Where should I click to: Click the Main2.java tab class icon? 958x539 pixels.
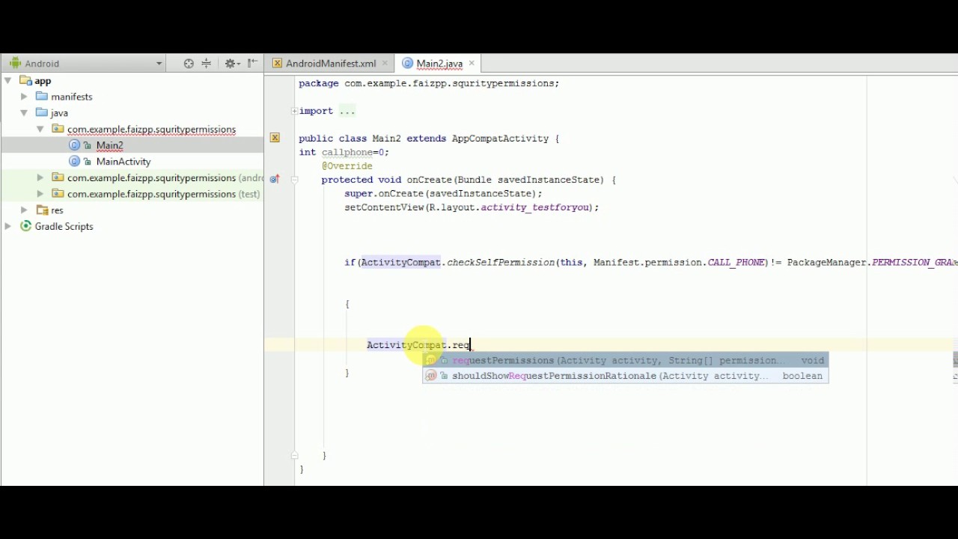click(x=408, y=64)
